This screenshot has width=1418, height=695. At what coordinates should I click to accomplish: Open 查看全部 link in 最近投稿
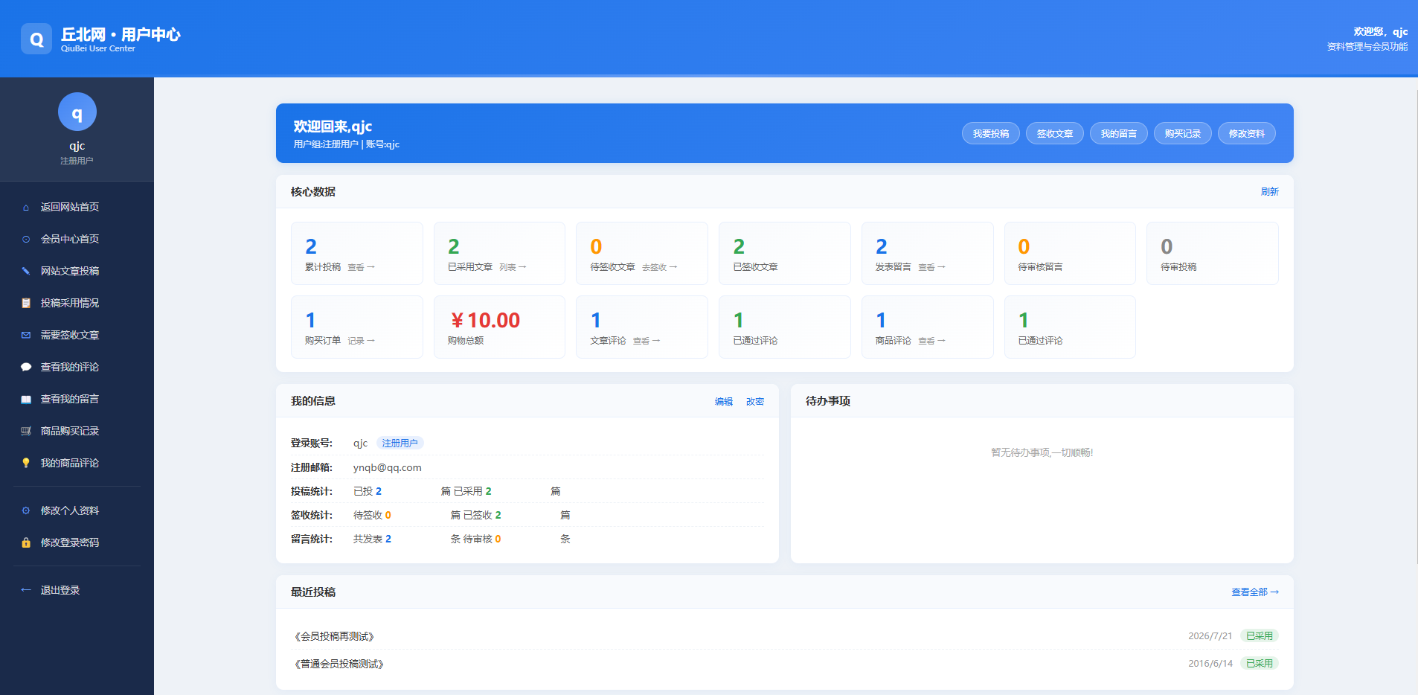click(x=1254, y=592)
